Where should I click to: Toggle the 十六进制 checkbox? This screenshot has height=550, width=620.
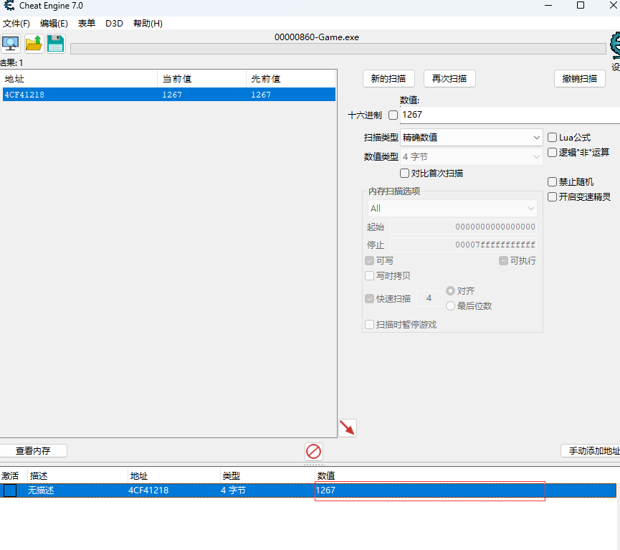point(393,115)
